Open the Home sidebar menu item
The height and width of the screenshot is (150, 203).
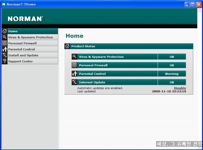pos(30,31)
